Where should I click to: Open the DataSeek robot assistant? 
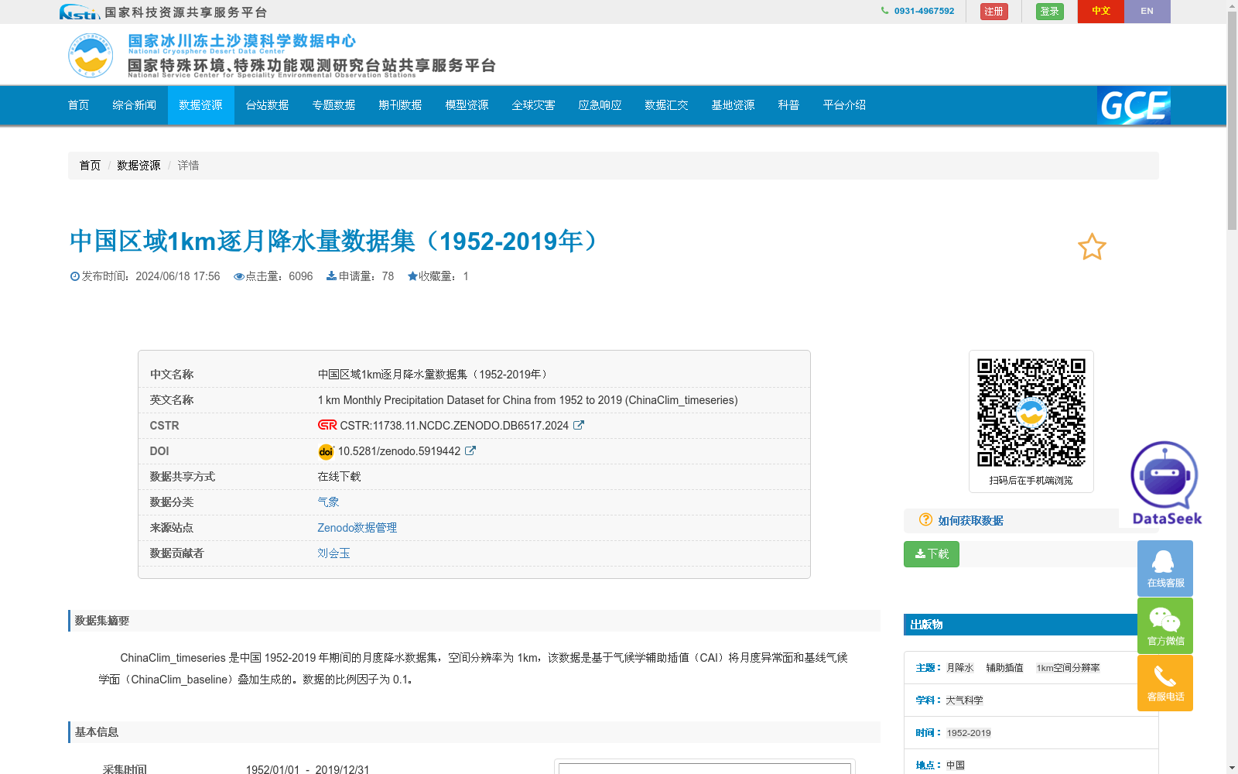point(1165,484)
